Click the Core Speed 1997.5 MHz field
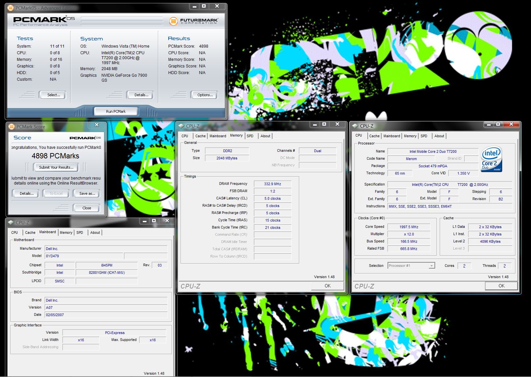 click(x=409, y=227)
